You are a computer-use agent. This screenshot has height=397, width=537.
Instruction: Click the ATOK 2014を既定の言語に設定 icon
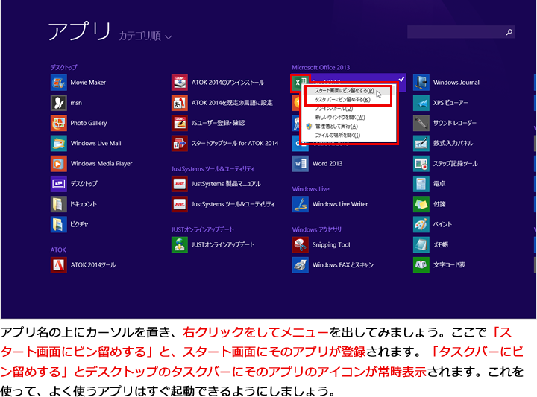[x=180, y=103]
